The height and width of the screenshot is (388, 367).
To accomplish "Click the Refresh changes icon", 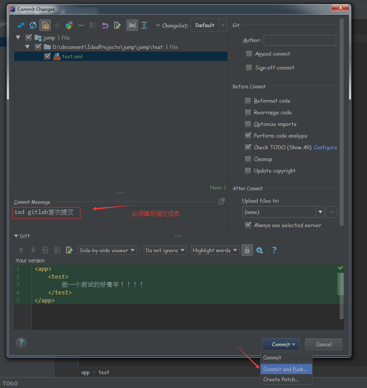I will coord(33,25).
